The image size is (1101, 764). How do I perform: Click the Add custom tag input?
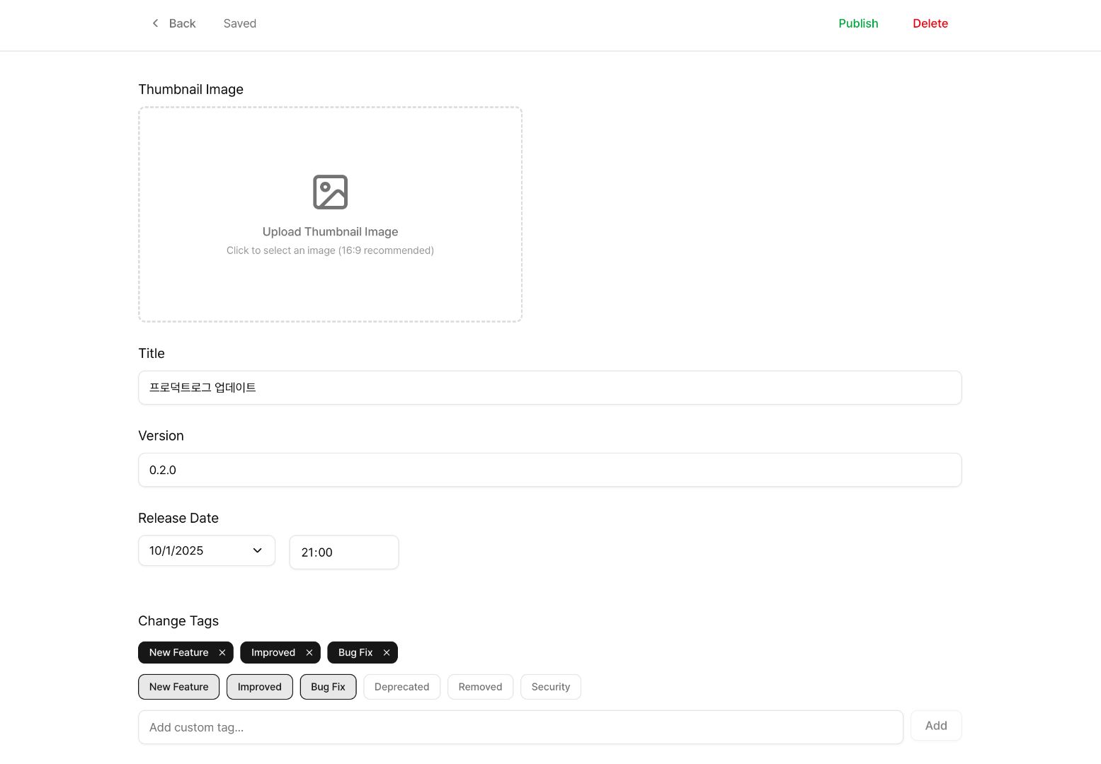point(520,727)
